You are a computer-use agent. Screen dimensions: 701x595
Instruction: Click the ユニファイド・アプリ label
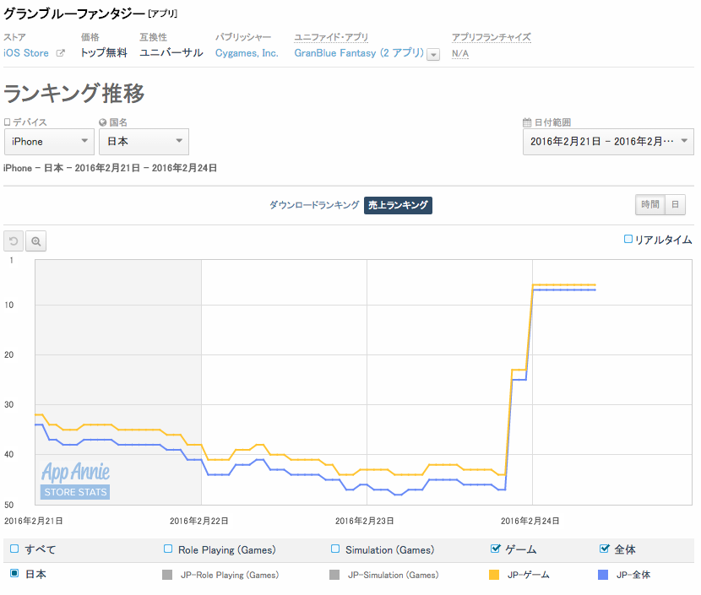pos(331,37)
